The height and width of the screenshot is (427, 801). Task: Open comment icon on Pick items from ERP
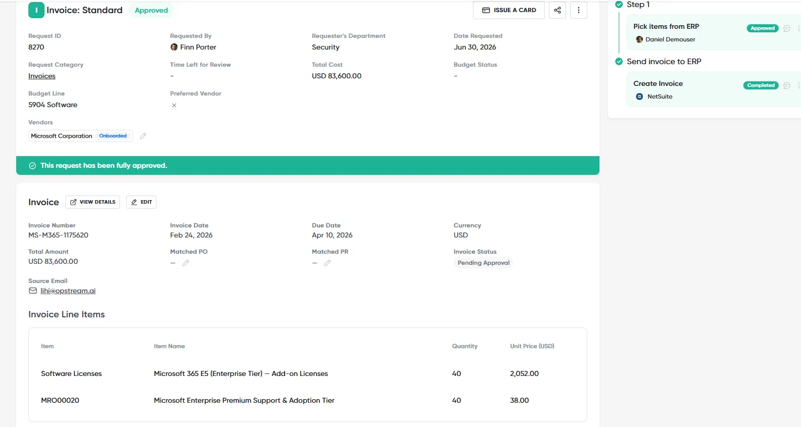tap(787, 28)
